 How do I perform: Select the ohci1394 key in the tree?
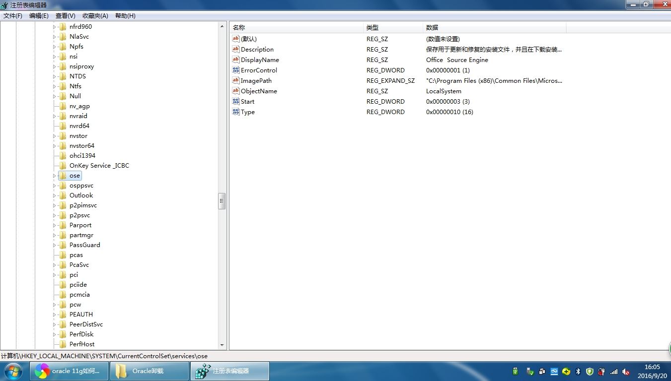pyautogui.click(x=82, y=156)
